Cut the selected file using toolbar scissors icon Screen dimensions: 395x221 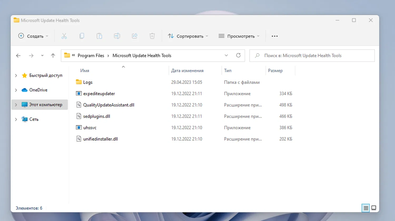click(x=64, y=36)
